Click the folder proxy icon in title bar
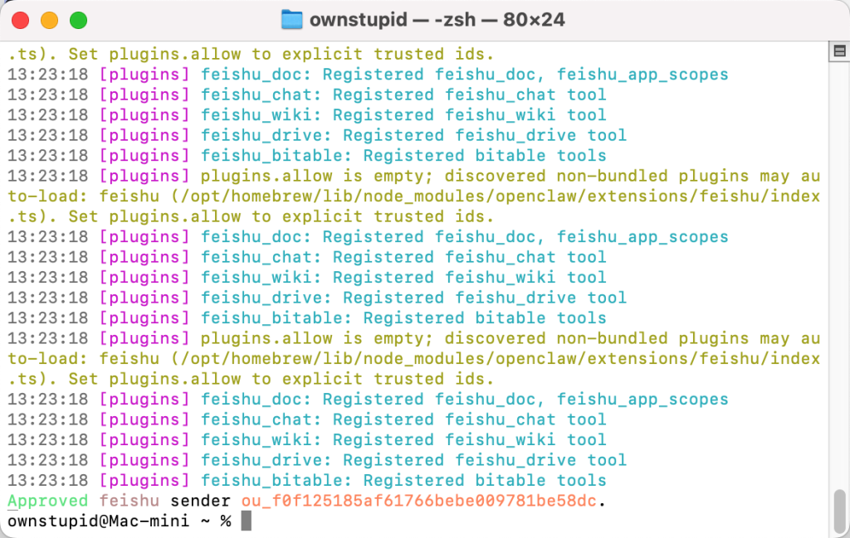 [291, 20]
